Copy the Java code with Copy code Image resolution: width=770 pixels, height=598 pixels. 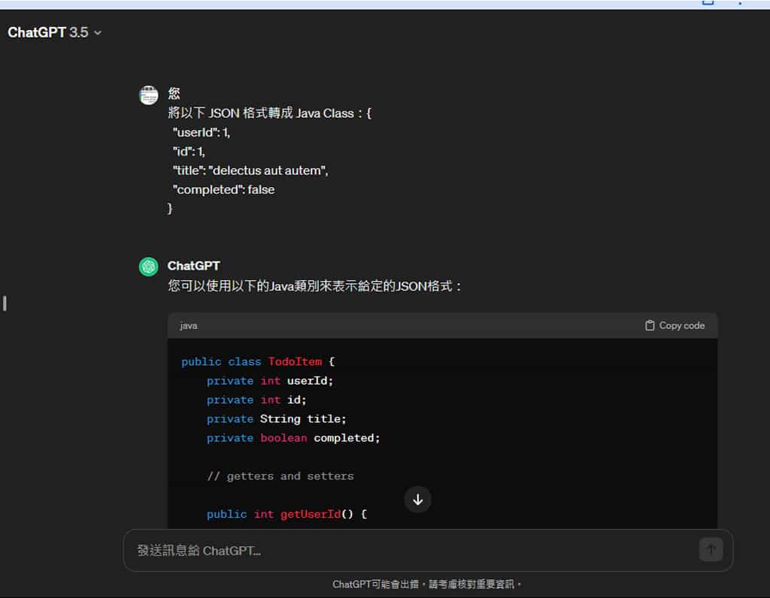point(675,326)
